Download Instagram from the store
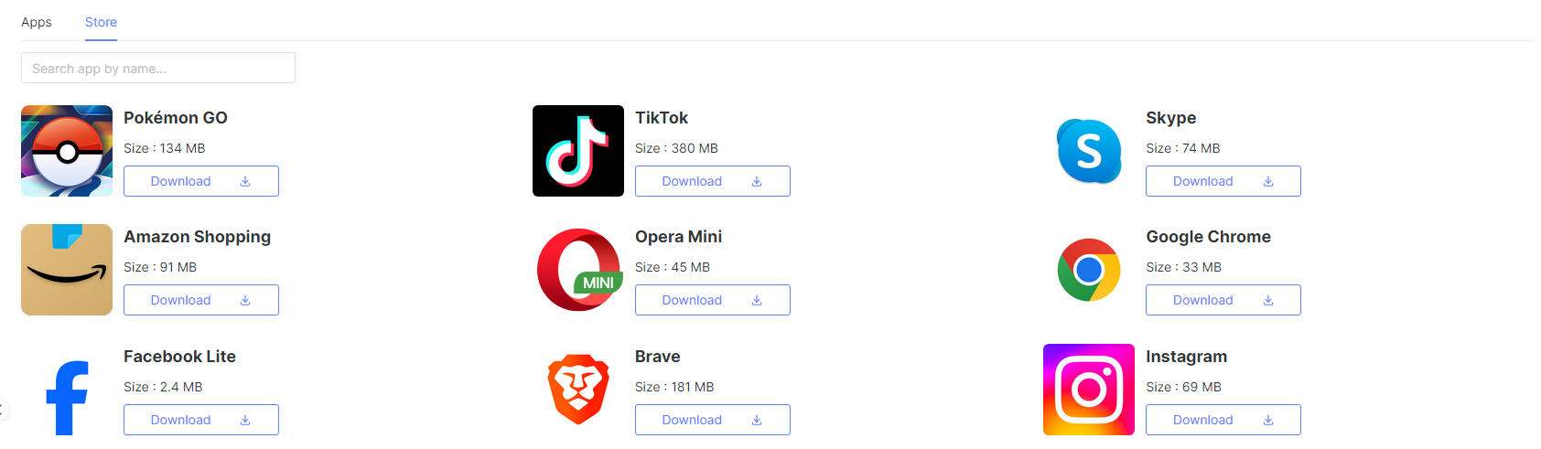The width and height of the screenshot is (1541, 449). point(1223,420)
